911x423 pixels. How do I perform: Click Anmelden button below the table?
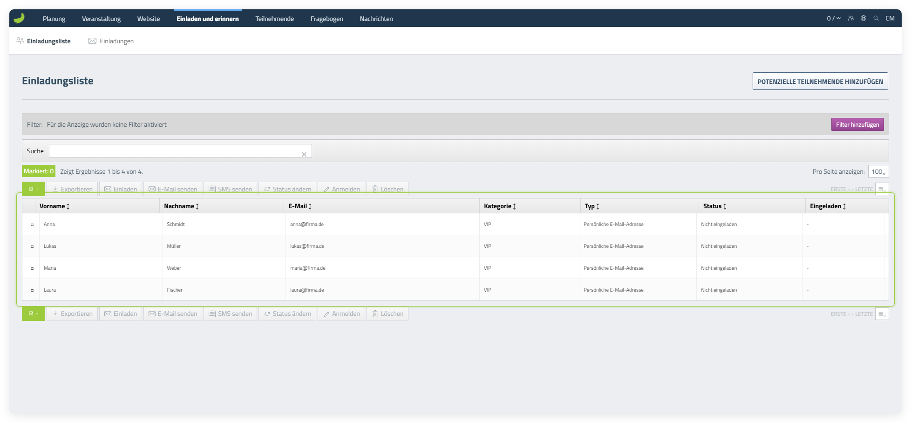[341, 314]
